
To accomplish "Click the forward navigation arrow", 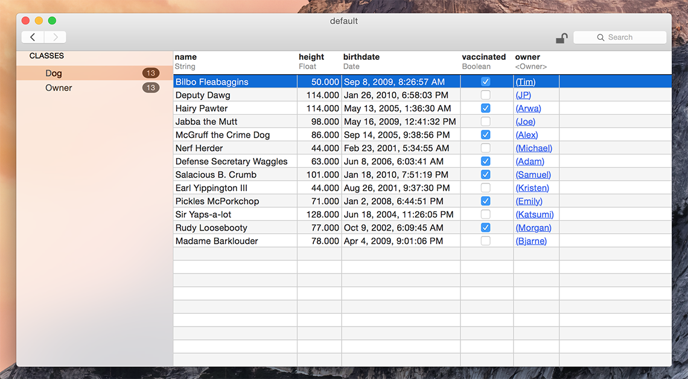I will [x=55, y=37].
